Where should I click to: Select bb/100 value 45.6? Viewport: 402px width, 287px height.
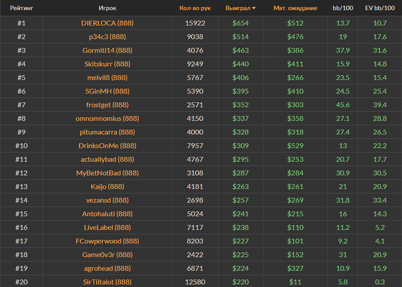343,105
